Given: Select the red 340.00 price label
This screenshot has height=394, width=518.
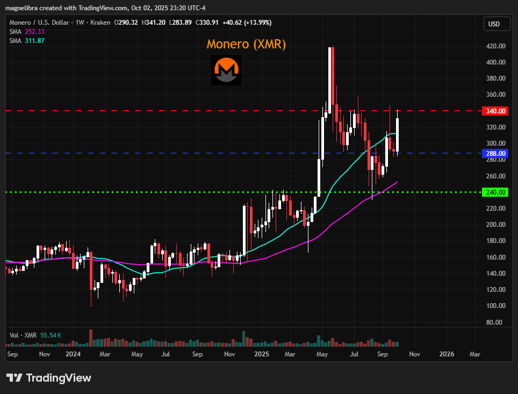Looking at the screenshot, I should pyautogui.click(x=495, y=111).
